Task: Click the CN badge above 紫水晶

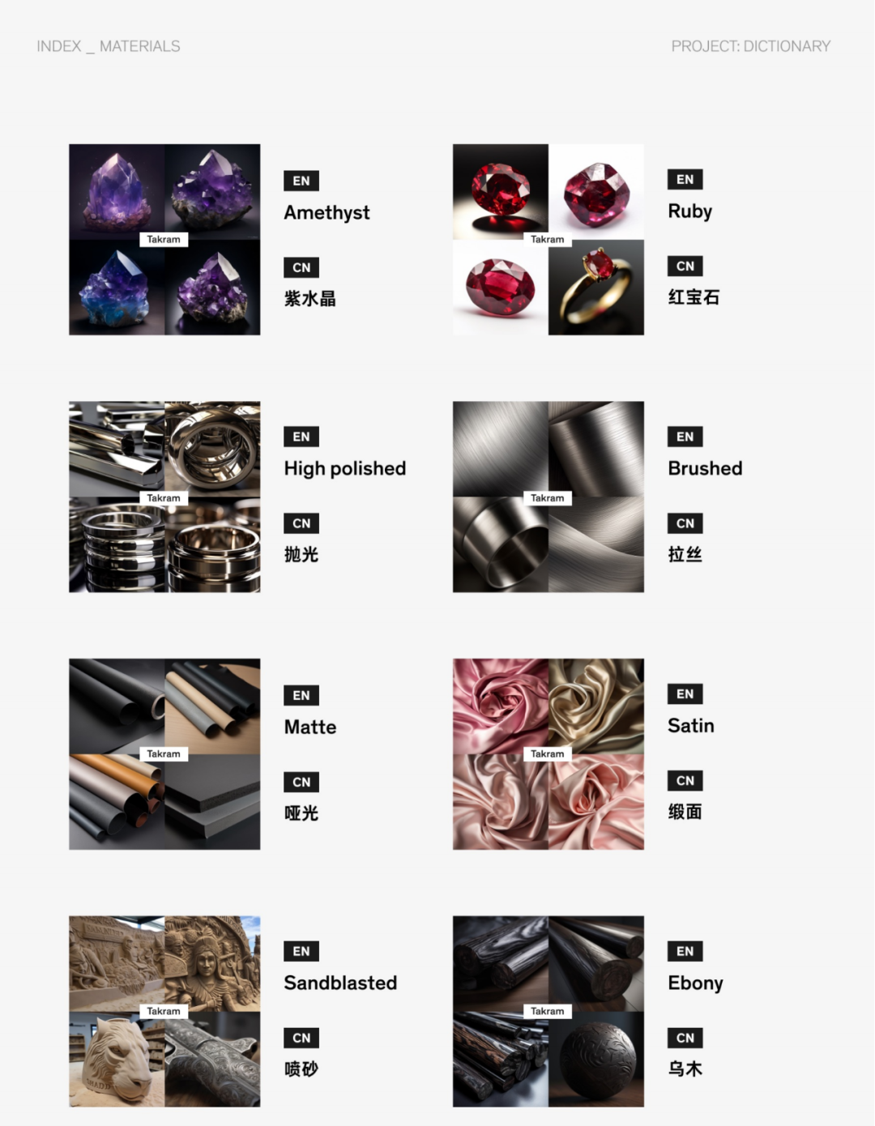Action: (x=301, y=267)
